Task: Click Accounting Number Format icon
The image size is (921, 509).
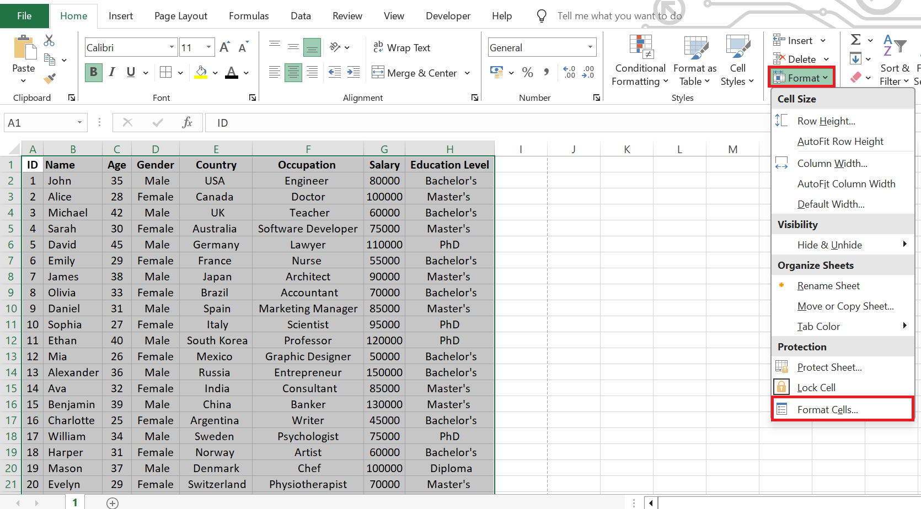Action: pyautogui.click(x=497, y=72)
